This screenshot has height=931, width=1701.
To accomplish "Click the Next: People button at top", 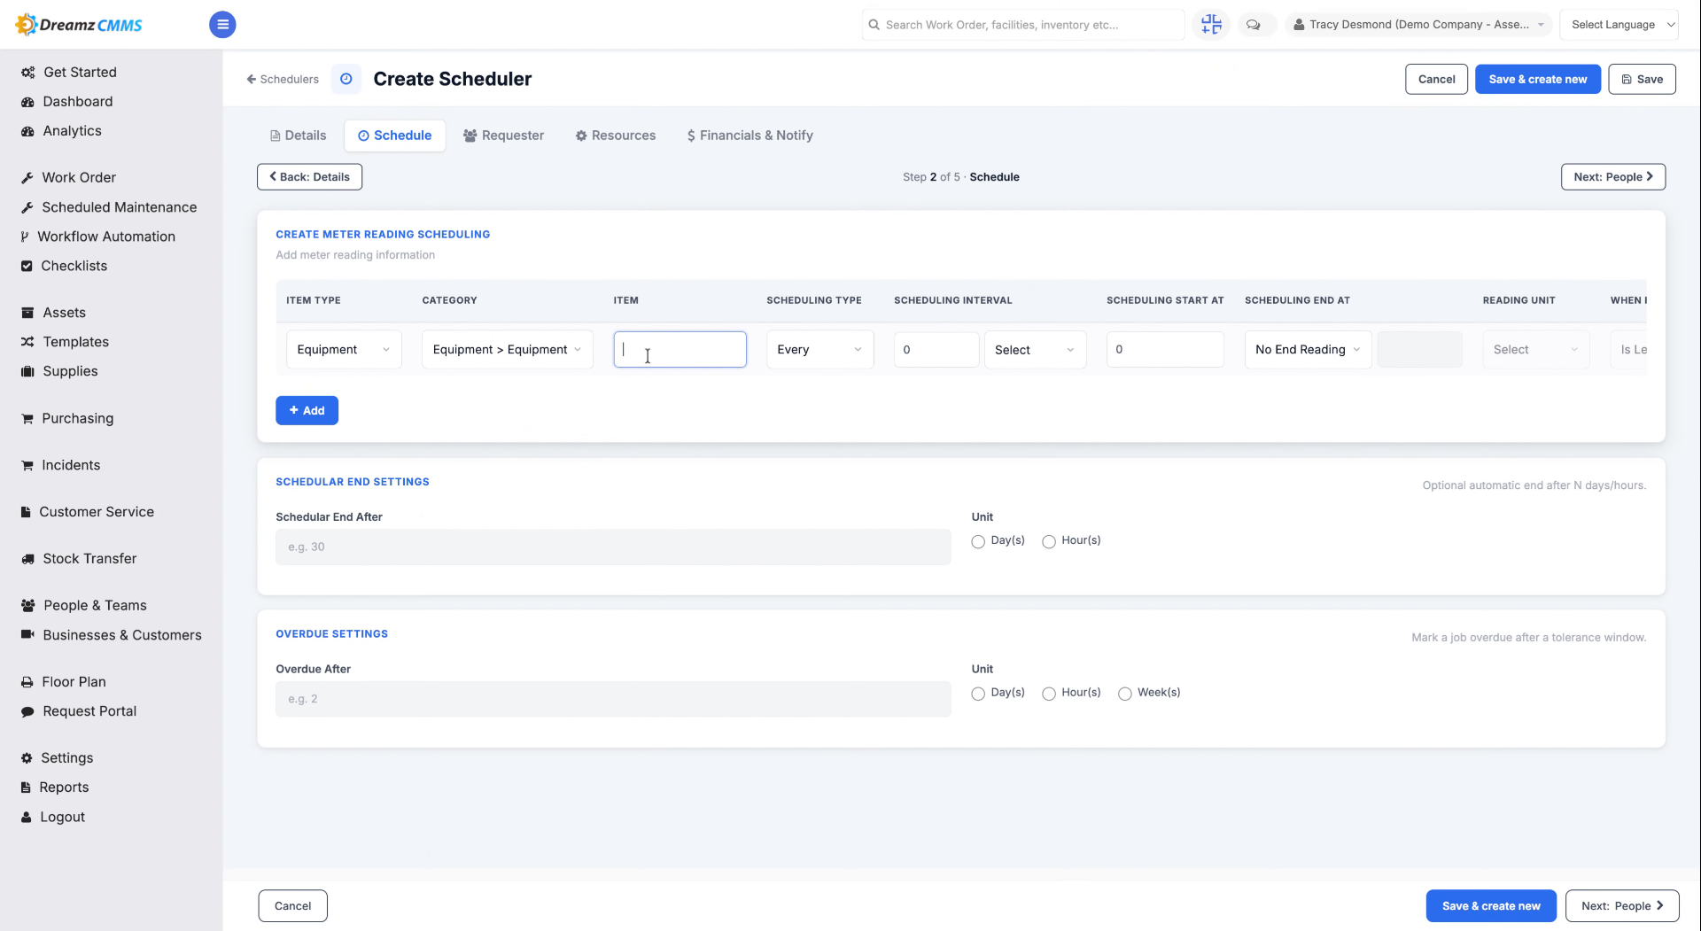I will [1612, 177].
